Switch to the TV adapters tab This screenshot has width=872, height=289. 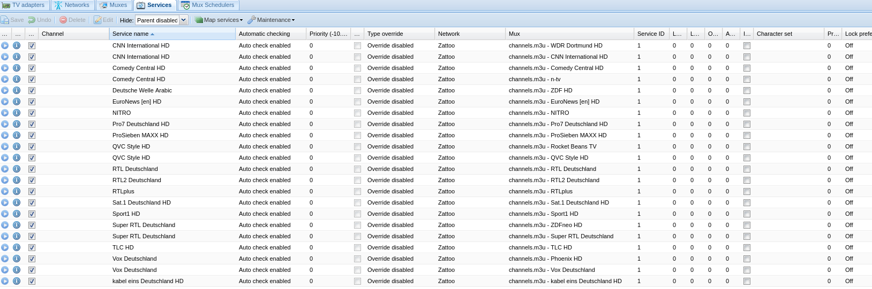coord(24,5)
